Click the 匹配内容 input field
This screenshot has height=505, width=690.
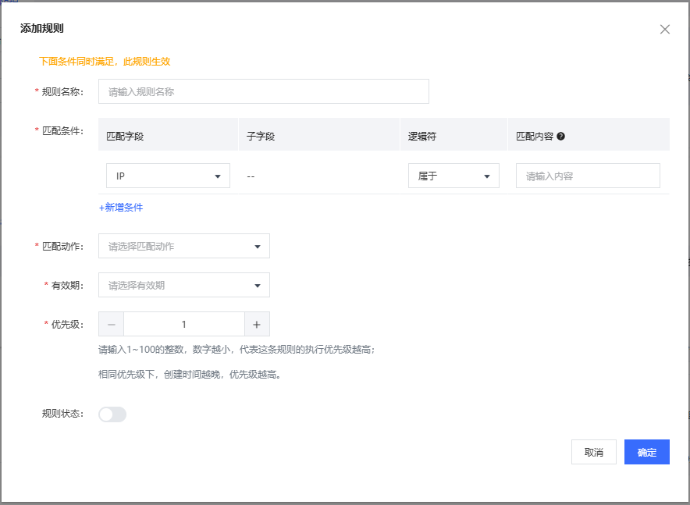click(x=587, y=176)
